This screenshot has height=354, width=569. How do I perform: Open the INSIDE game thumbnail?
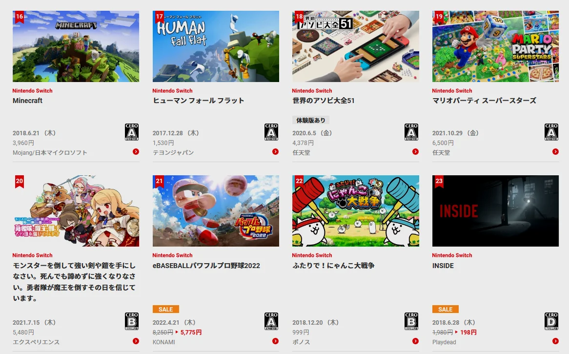pos(495,211)
